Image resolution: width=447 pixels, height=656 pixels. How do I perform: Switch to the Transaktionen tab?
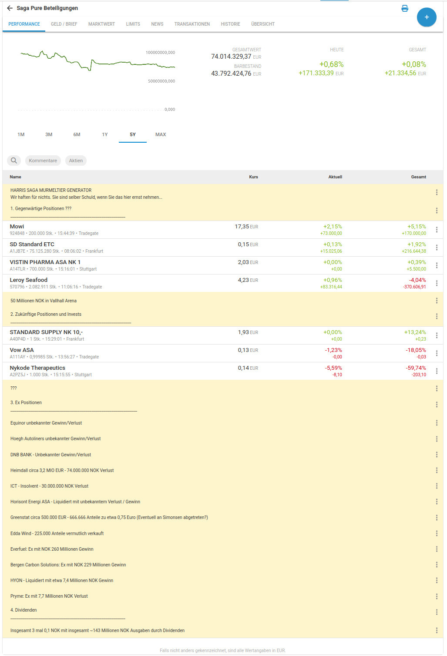[192, 24]
